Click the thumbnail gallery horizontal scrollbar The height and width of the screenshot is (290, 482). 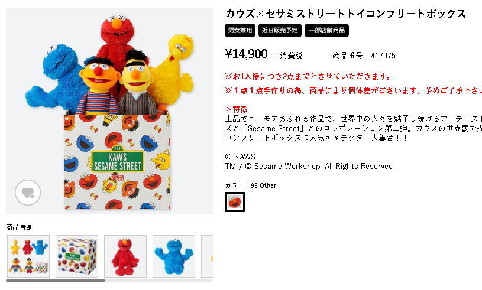point(56,281)
